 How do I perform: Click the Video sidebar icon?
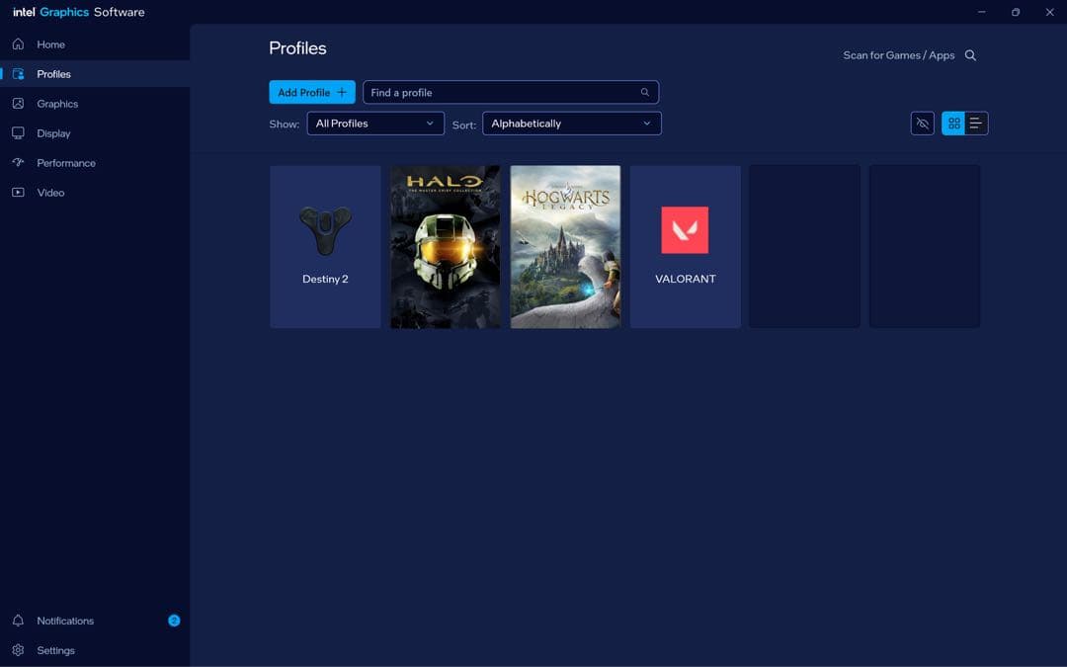click(18, 193)
